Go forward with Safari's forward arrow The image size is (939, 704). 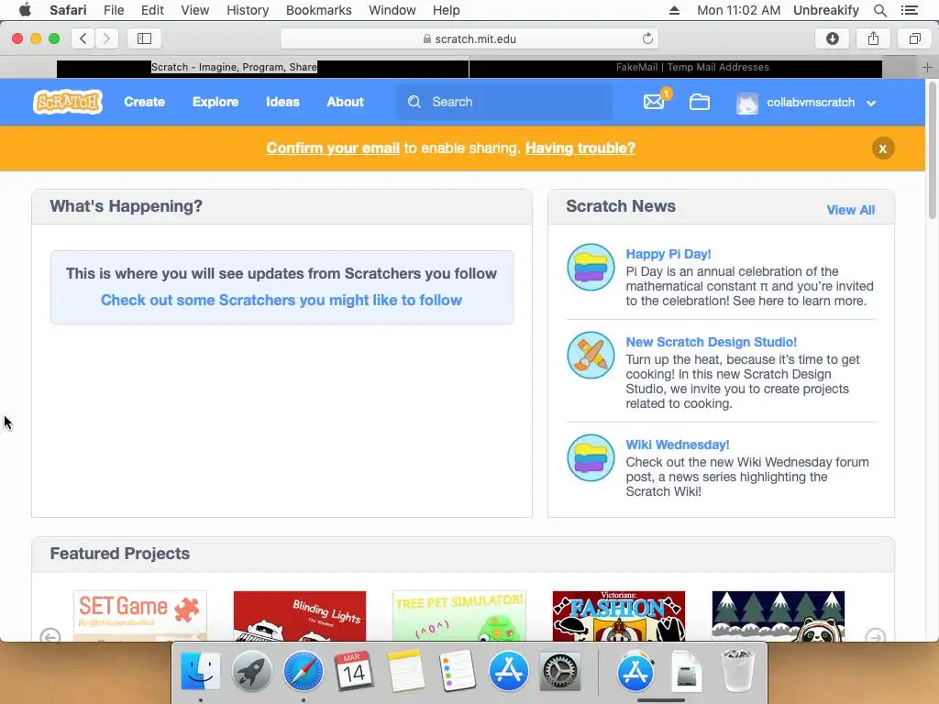click(x=106, y=38)
